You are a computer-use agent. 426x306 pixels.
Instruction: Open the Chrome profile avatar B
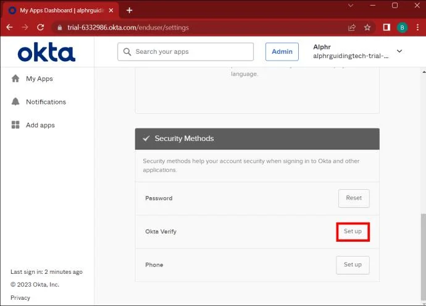[x=402, y=27]
